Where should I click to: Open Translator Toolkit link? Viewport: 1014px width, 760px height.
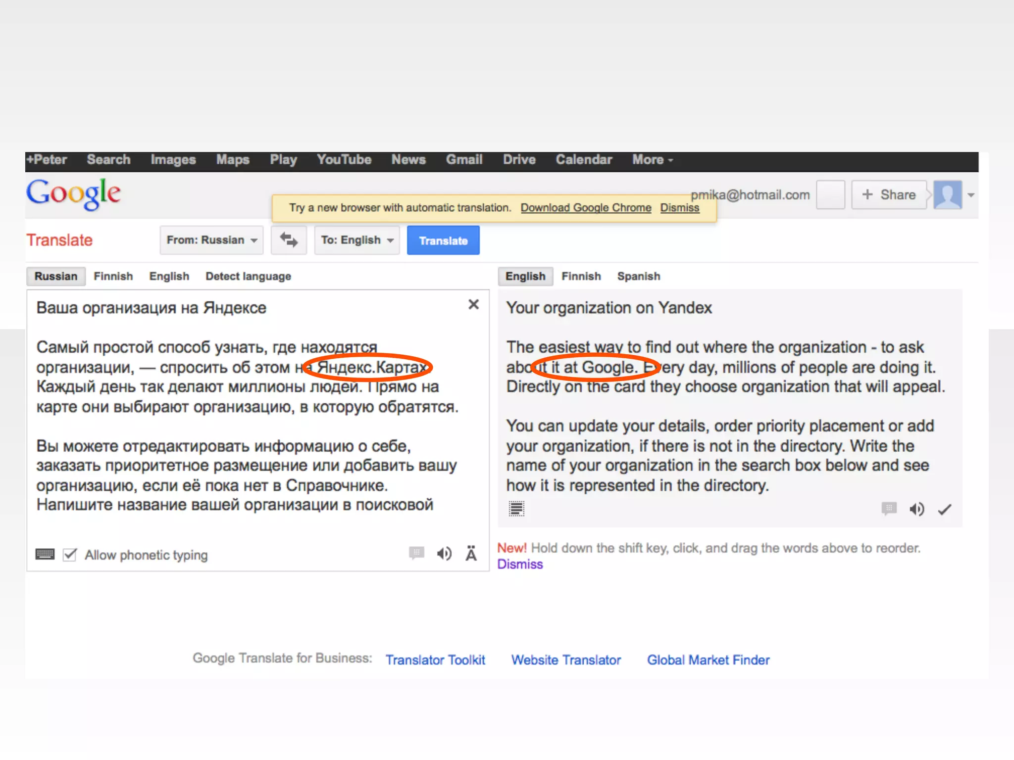435,660
